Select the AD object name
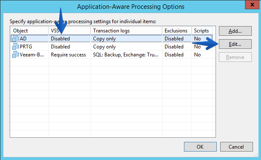The width and height of the screenshot is (261, 160). [x=23, y=39]
